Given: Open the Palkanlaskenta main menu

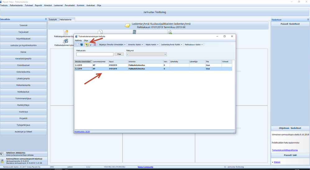Looking at the screenshot, I should pos(16,5).
